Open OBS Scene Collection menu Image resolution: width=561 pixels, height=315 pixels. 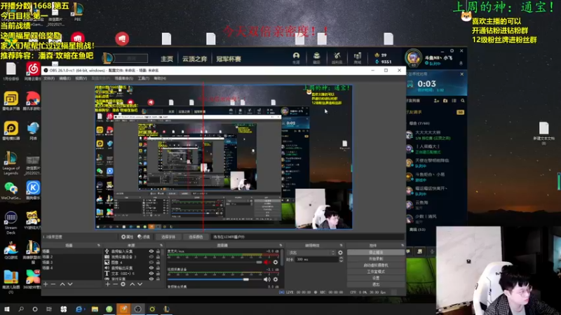click(124, 78)
